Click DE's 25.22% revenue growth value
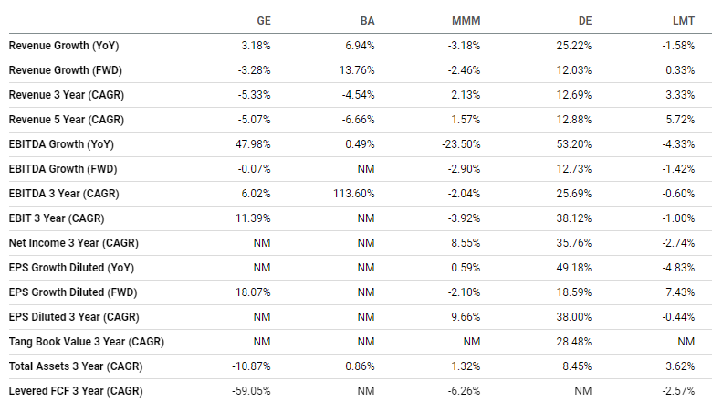 click(574, 46)
